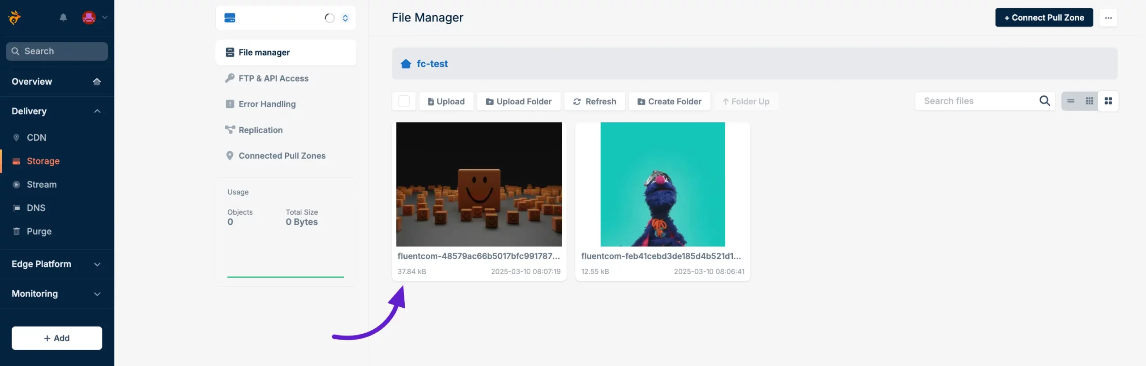Open the more options ellipsis menu

[1108, 17]
